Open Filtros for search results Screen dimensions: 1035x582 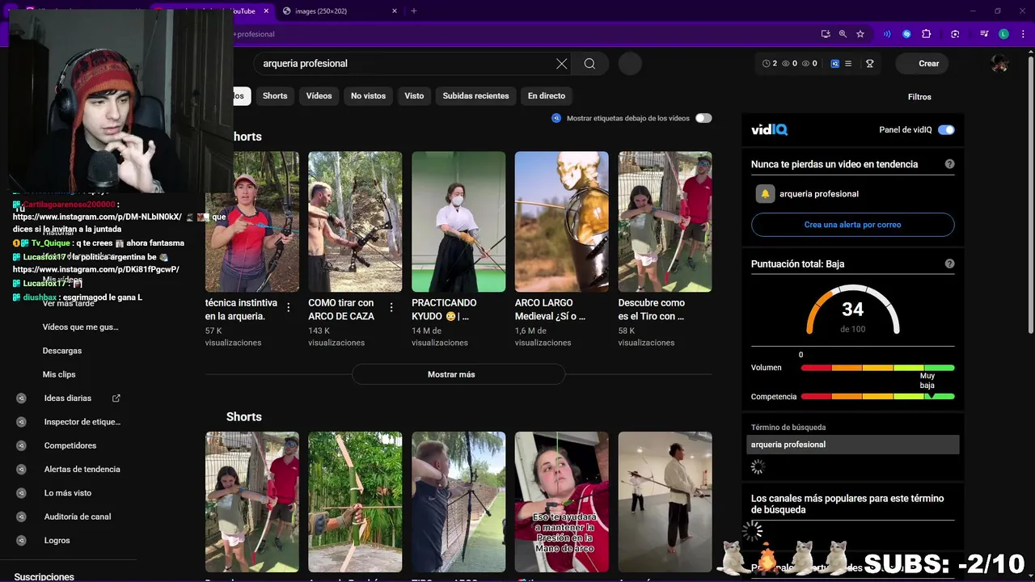pyautogui.click(x=919, y=97)
